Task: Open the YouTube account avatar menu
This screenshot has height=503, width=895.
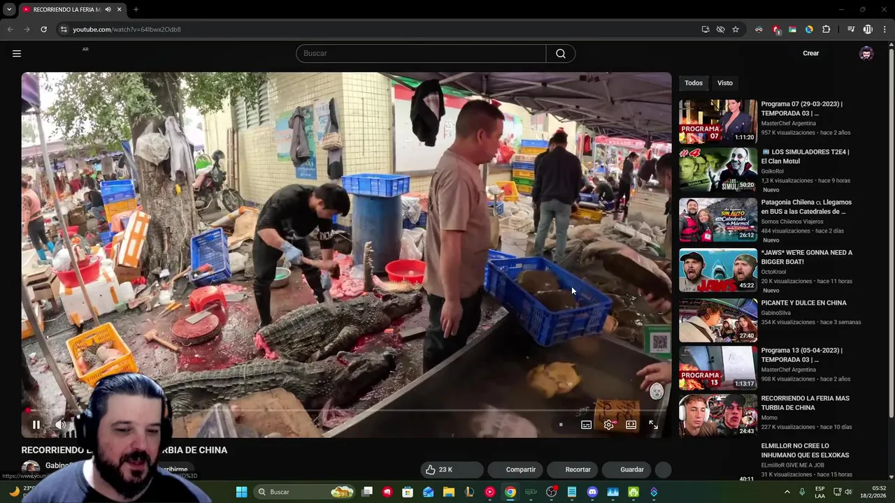Action: click(866, 53)
